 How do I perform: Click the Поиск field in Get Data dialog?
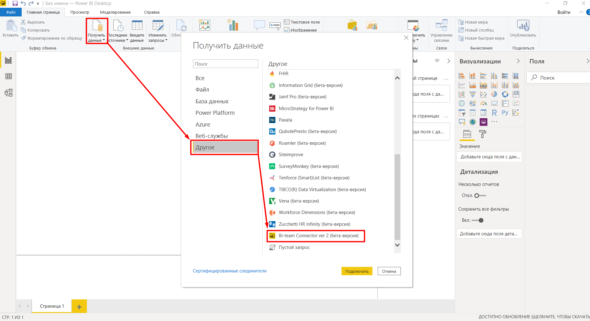tap(226, 64)
